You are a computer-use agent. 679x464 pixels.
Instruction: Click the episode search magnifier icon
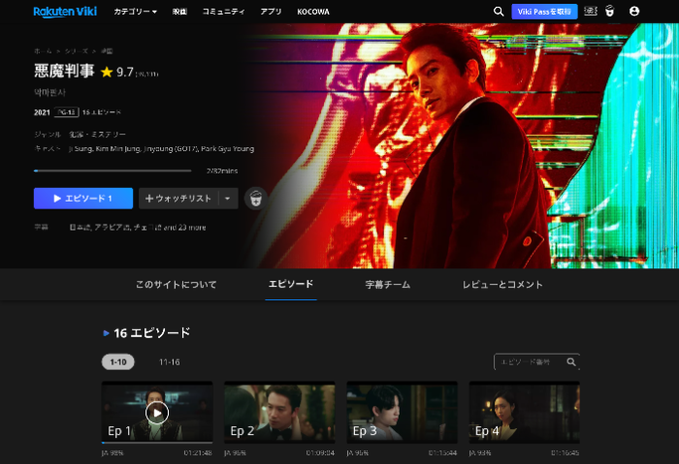click(571, 362)
